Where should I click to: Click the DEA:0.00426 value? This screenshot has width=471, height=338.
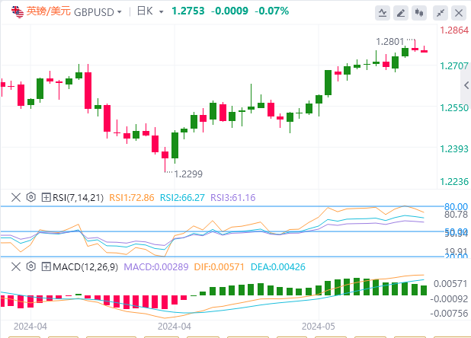(278, 267)
